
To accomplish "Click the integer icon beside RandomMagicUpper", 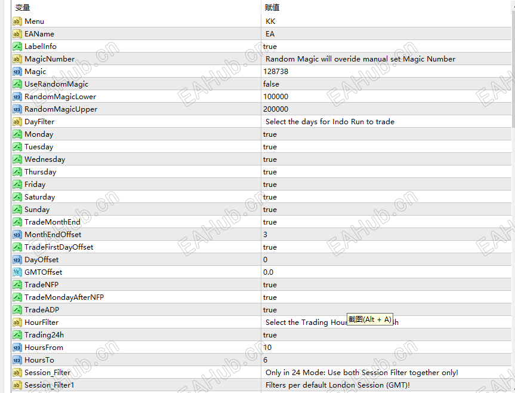I will click(x=17, y=109).
